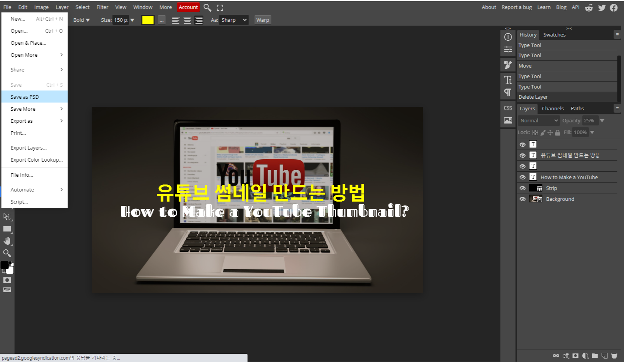This screenshot has width=624, height=362.
Task: Choose Save as PSD
Action: coord(35,97)
